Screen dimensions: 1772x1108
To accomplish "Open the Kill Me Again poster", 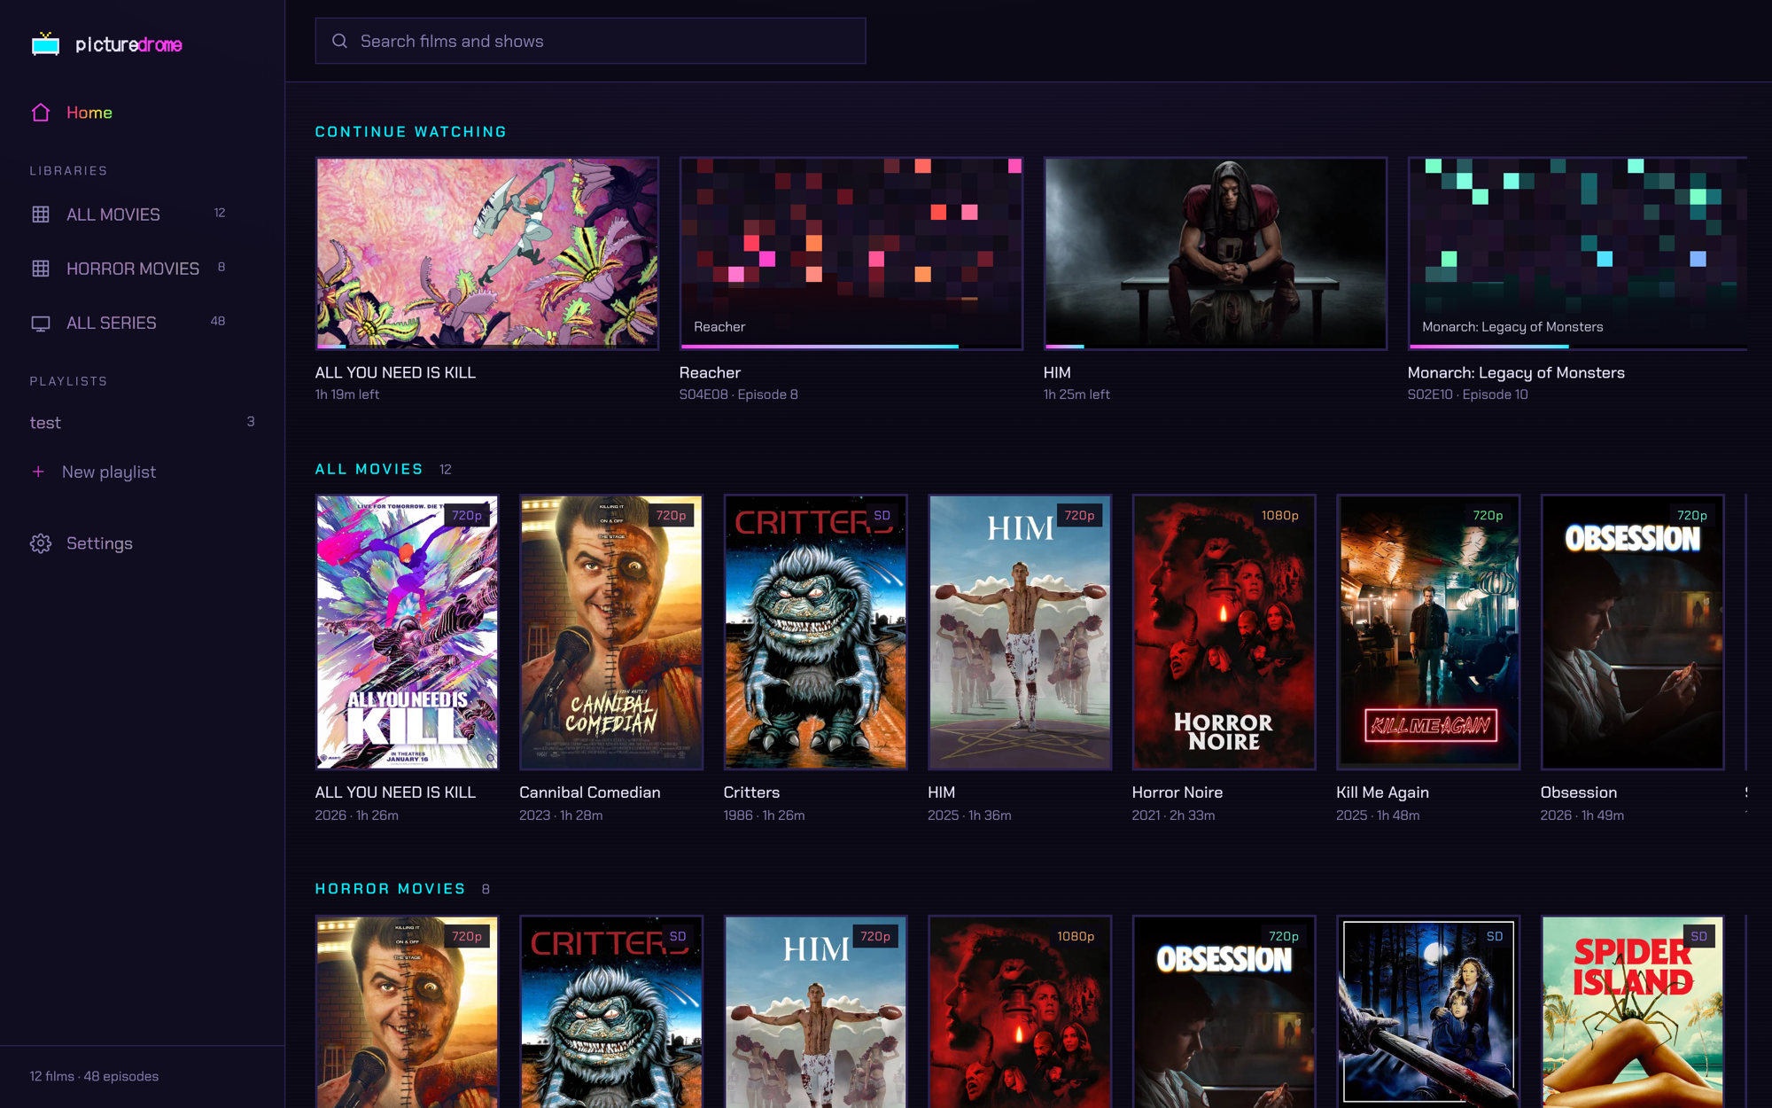I will pyautogui.click(x=1428, y=632).
